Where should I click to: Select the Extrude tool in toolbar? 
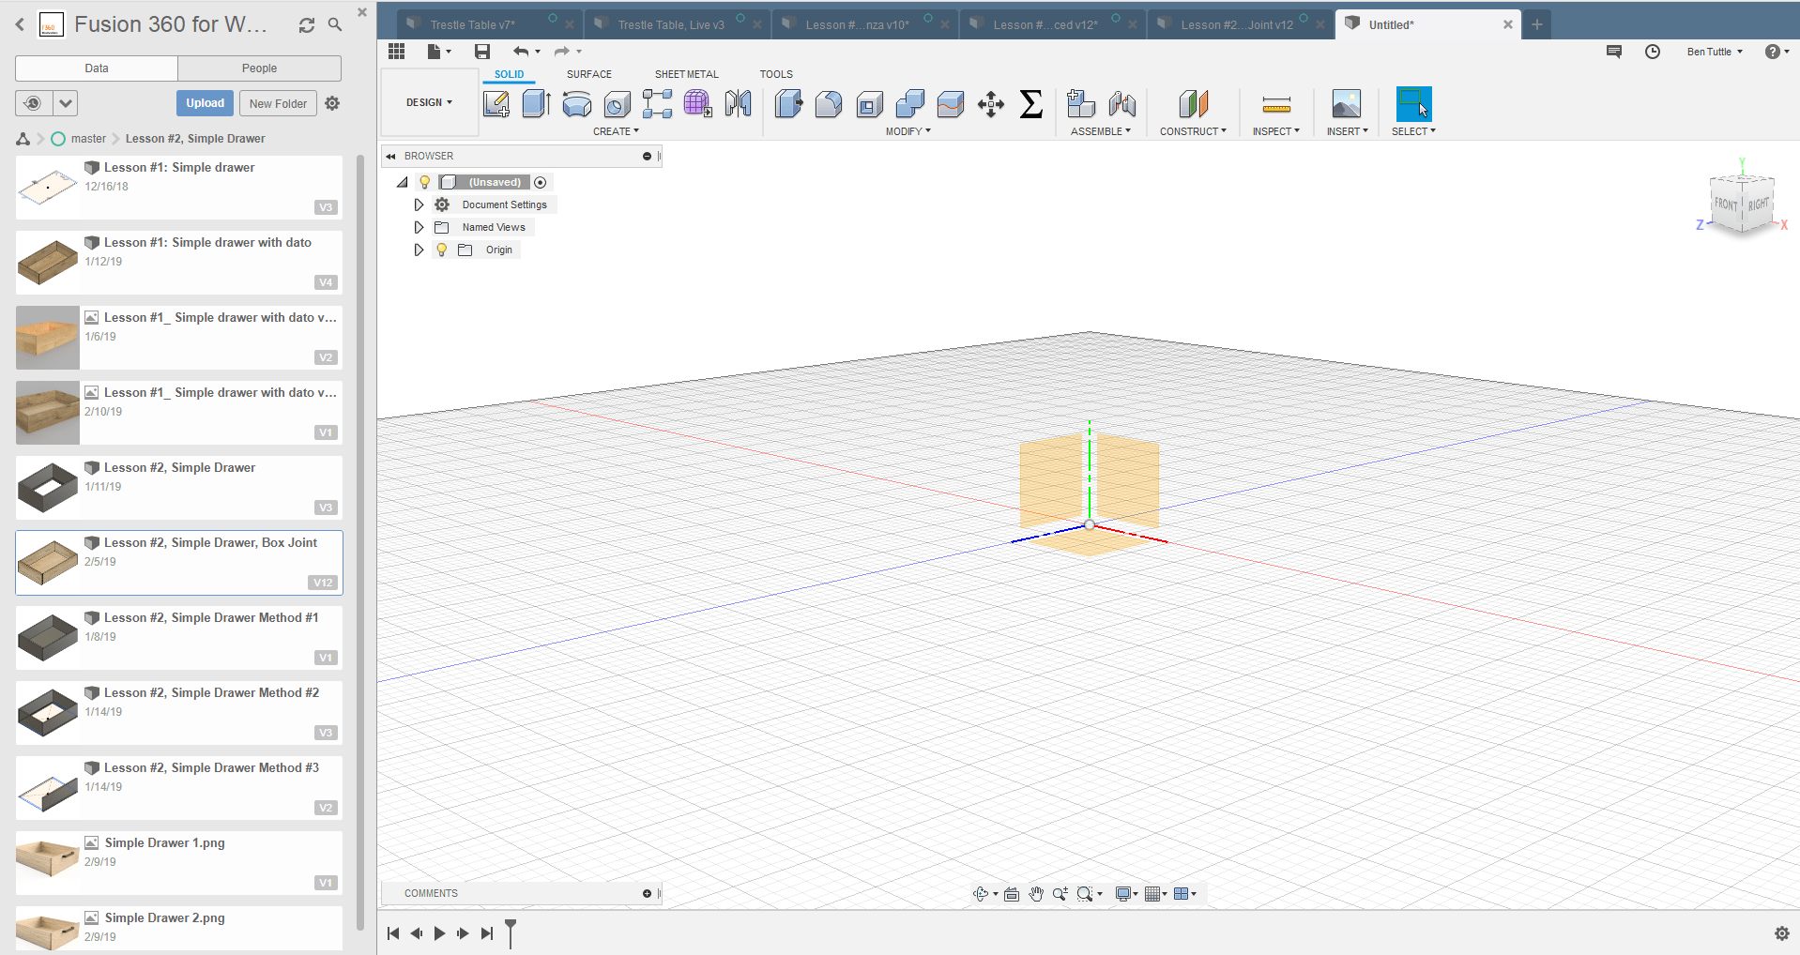tap(536, 104)
